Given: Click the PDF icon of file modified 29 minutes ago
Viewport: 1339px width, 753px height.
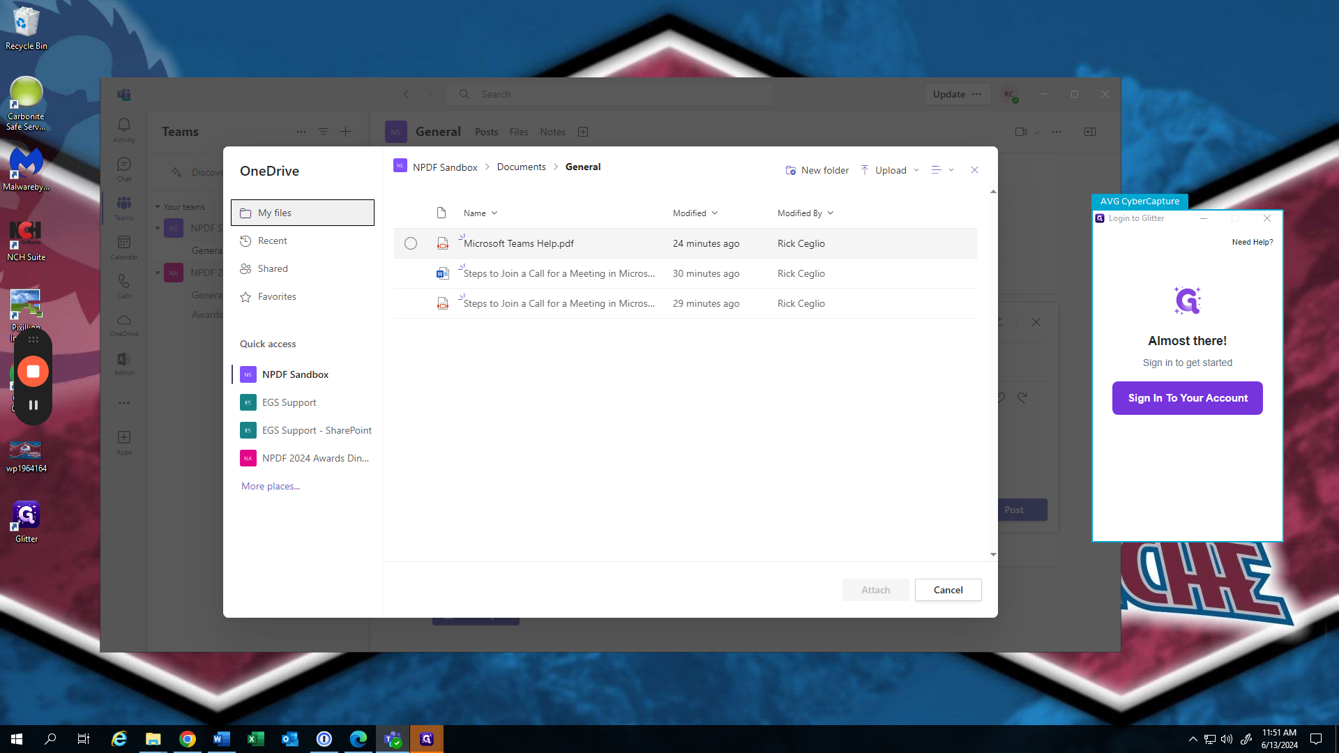Looking at the screenshot, I should pyautogui.click(x=442, y=303).
